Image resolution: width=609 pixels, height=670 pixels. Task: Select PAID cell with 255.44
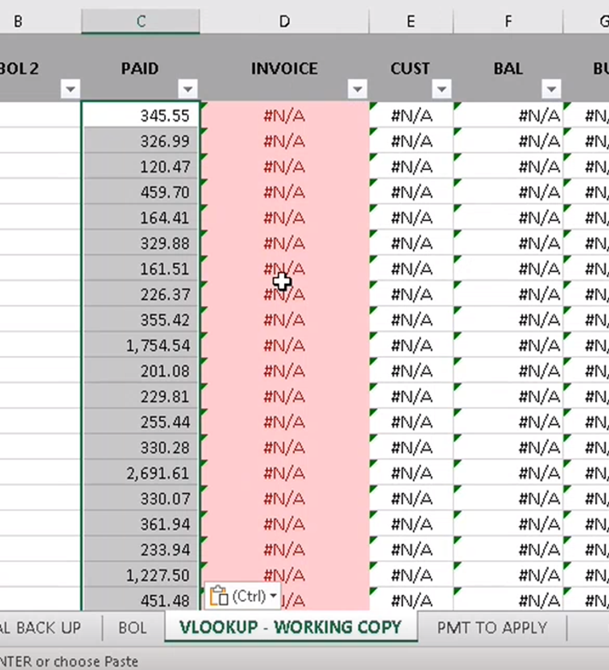[141, 422]
